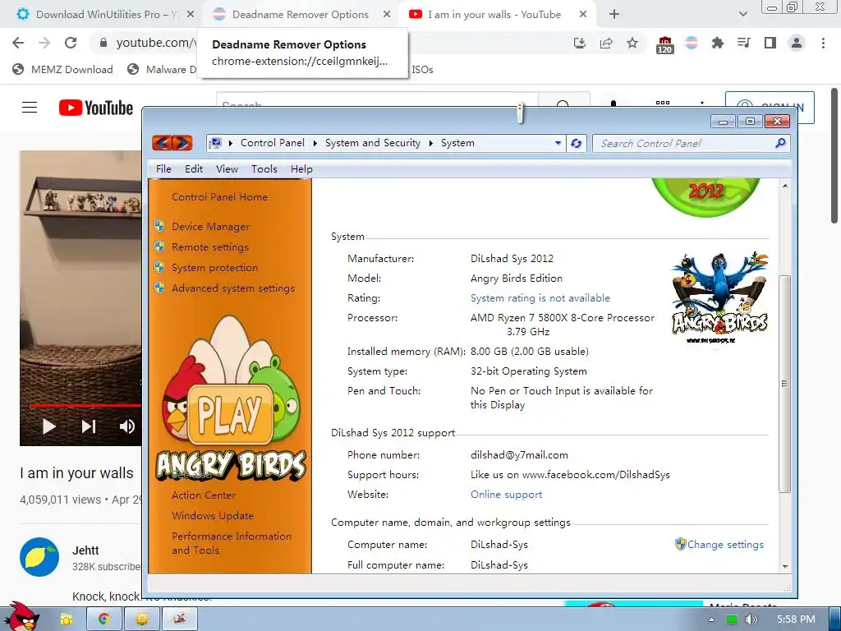Open Windows Update link

click(213, 516)
